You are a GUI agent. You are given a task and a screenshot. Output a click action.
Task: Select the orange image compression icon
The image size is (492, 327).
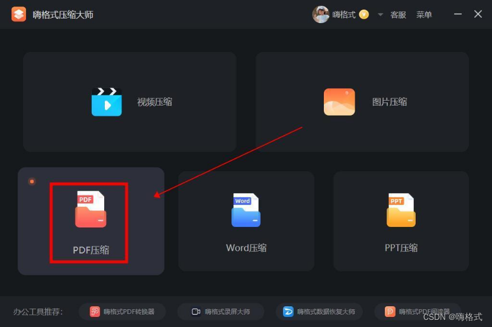[x=339, y=102]
